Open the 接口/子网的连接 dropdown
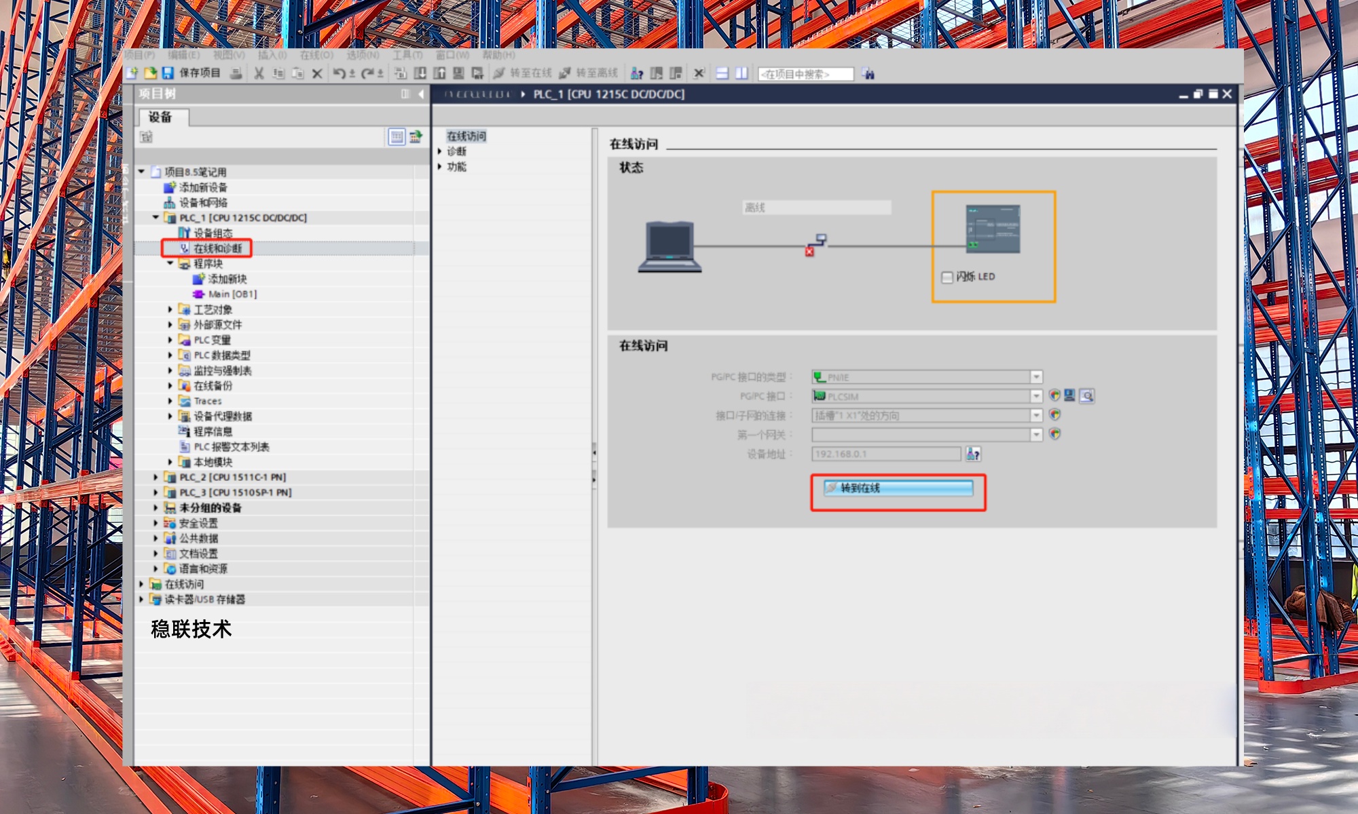 click(1036, 415)
